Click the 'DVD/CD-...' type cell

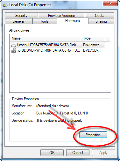[92, 50]
